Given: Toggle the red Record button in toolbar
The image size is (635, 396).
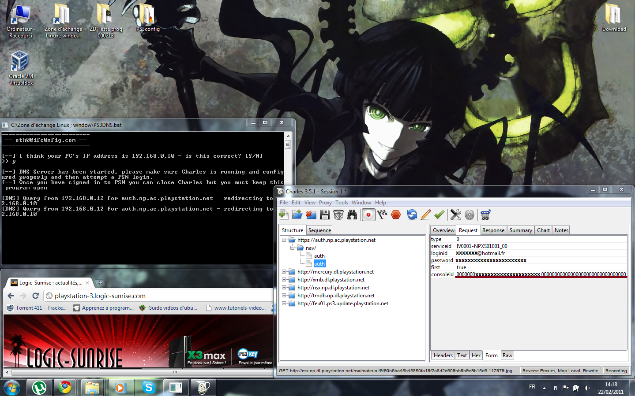Looking at the screenshot, I should pyautogui.click(x=368, y=215).
